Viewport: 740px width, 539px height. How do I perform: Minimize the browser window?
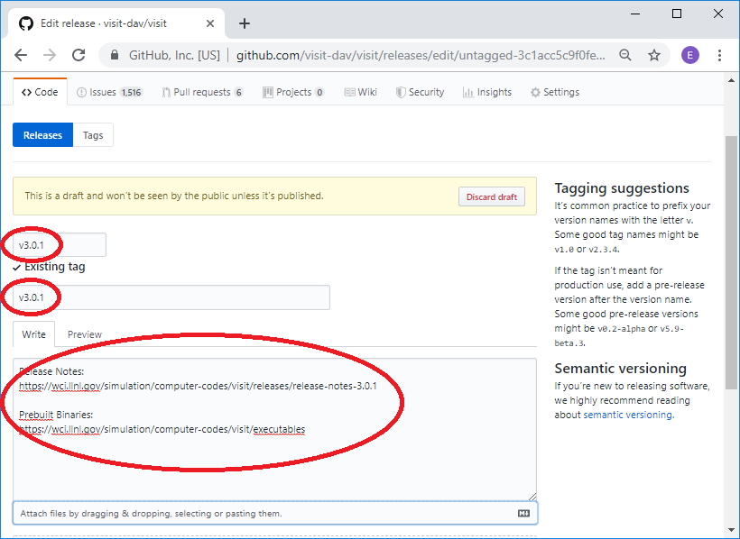[635, 14]
